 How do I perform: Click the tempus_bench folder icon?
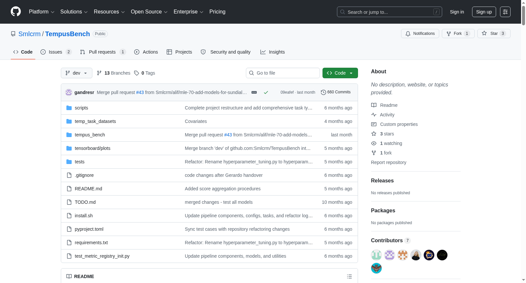69,135
